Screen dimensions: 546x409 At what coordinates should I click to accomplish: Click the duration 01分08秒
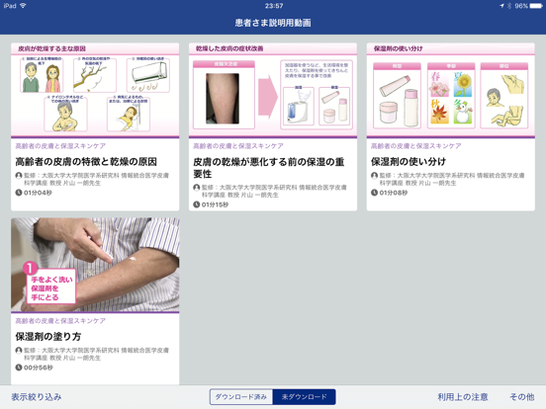coord(394,193)
